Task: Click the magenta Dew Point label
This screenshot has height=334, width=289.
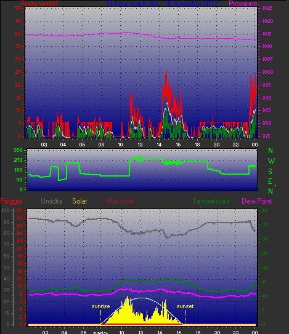Action: 257,201
